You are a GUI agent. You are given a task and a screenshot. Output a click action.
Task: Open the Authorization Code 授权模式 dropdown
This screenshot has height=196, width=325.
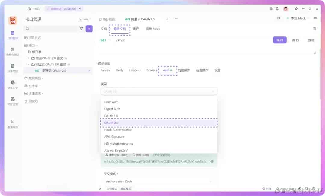[159, 181]
